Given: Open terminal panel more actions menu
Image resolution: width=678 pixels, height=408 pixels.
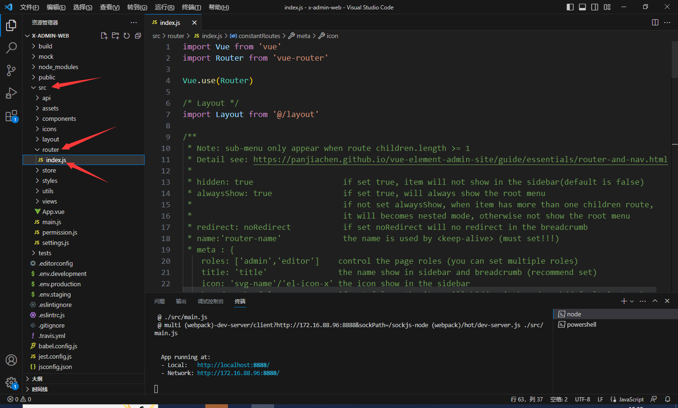Looking at the screenshot, I should (643, 301).
